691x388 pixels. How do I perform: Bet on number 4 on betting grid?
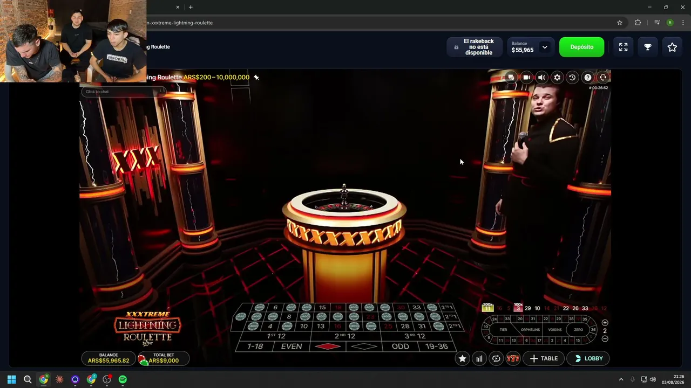(270, 326)
